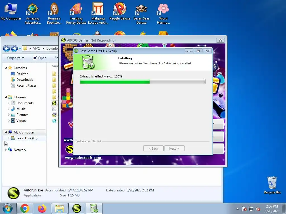Expand the Videos library

click(9, 120)
